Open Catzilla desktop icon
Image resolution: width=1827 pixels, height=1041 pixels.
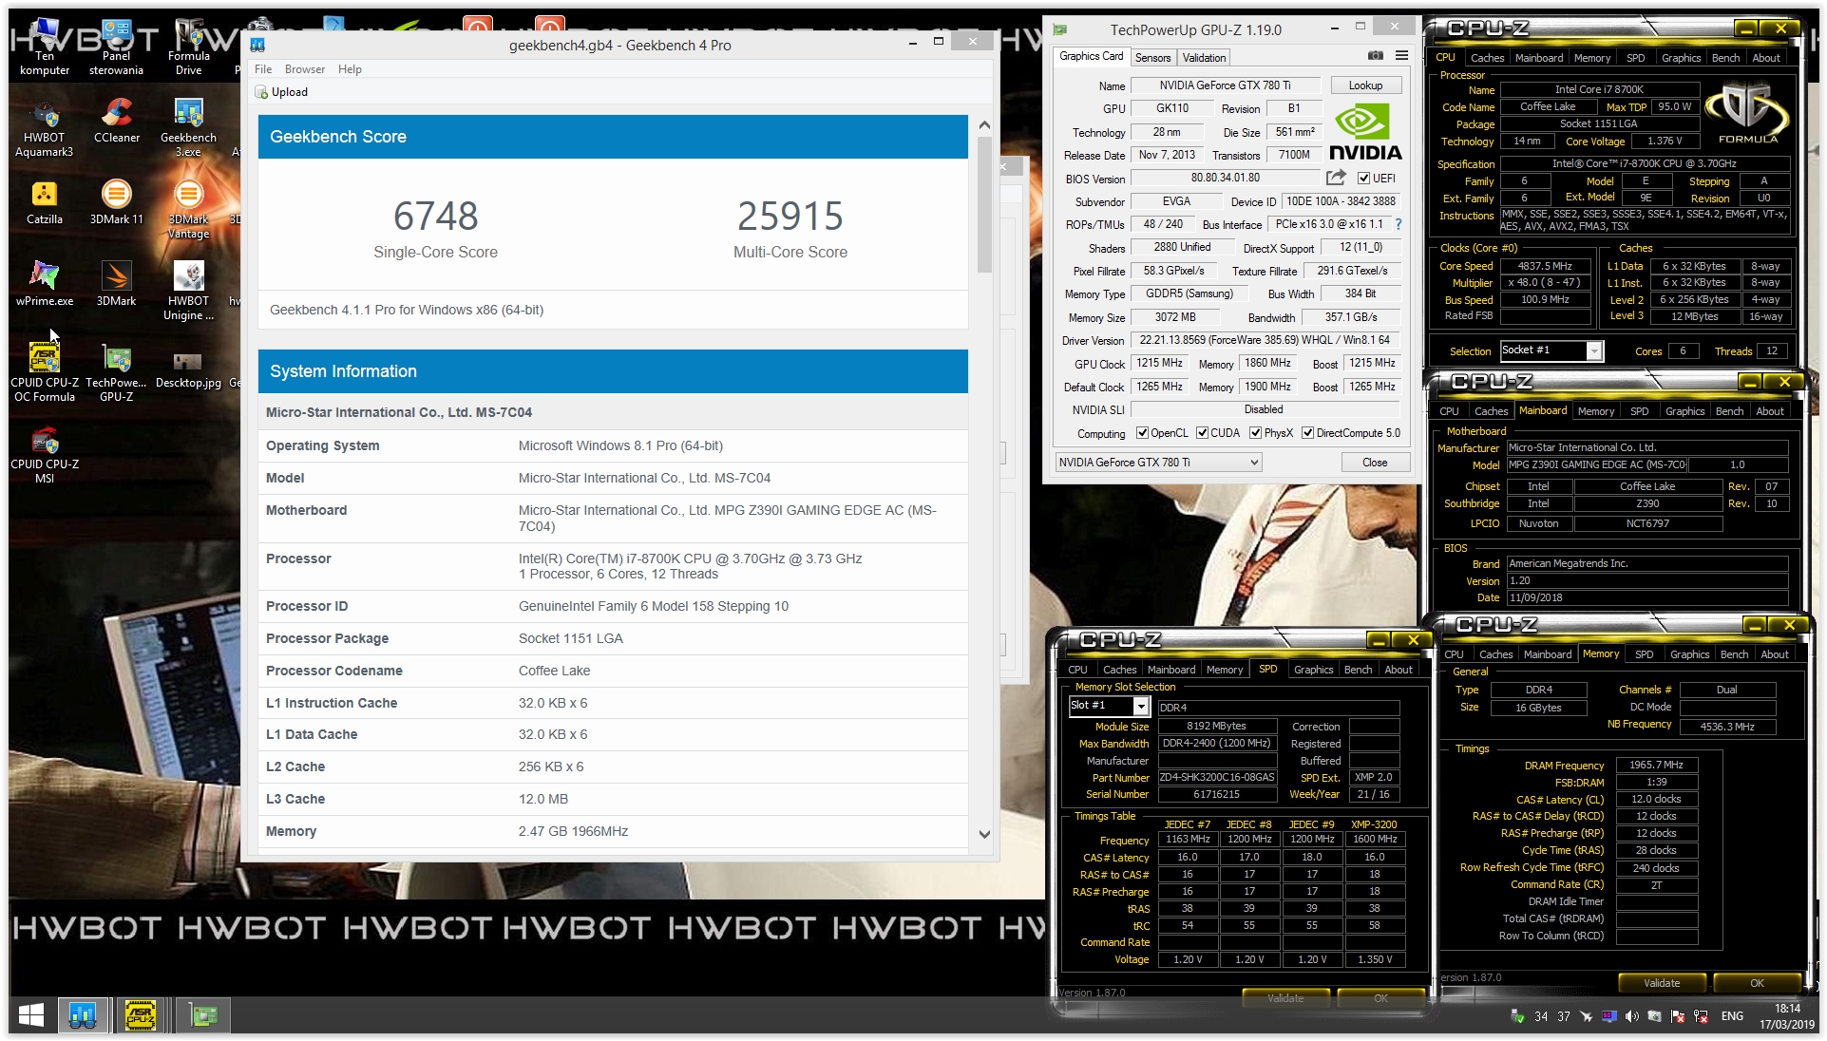[x=45, y=202]
